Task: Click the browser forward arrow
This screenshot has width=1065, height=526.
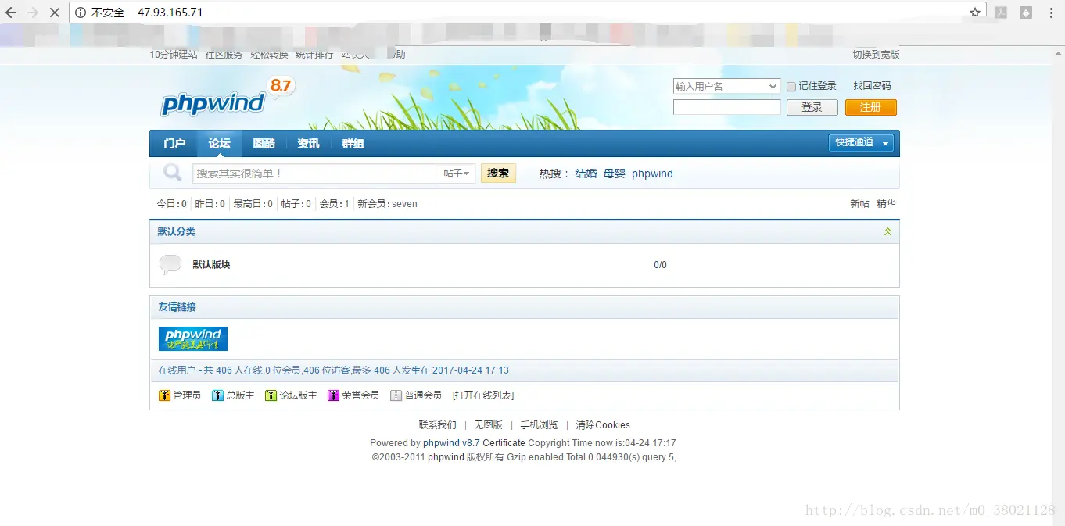Action: coord(33,13)
